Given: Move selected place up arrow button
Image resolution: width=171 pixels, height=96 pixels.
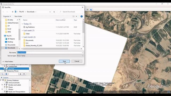Looking at the screenshot, I should click(x=20, y=74).
